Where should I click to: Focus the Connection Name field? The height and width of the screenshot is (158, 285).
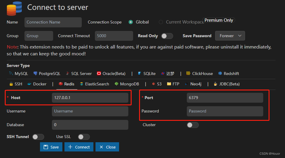[x=53, y=22]
